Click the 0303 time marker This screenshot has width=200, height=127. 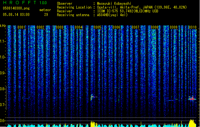59,27
